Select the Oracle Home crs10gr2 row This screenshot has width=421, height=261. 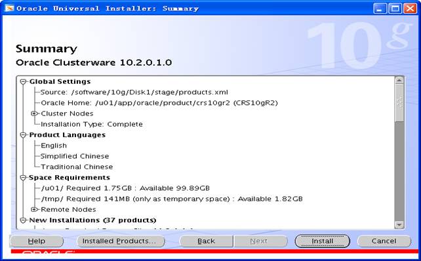point(159,103)
